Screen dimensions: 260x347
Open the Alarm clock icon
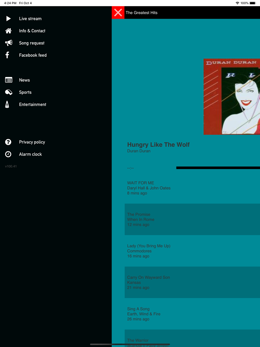coord(8,154)
